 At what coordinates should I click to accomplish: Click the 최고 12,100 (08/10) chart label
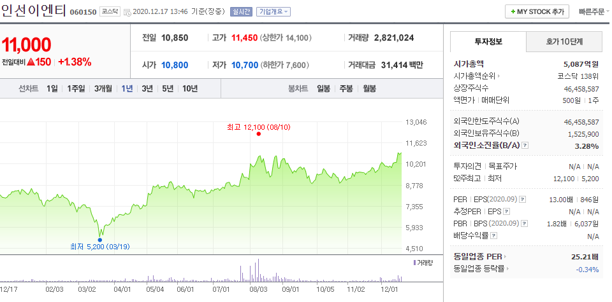(x=258, y=127)
